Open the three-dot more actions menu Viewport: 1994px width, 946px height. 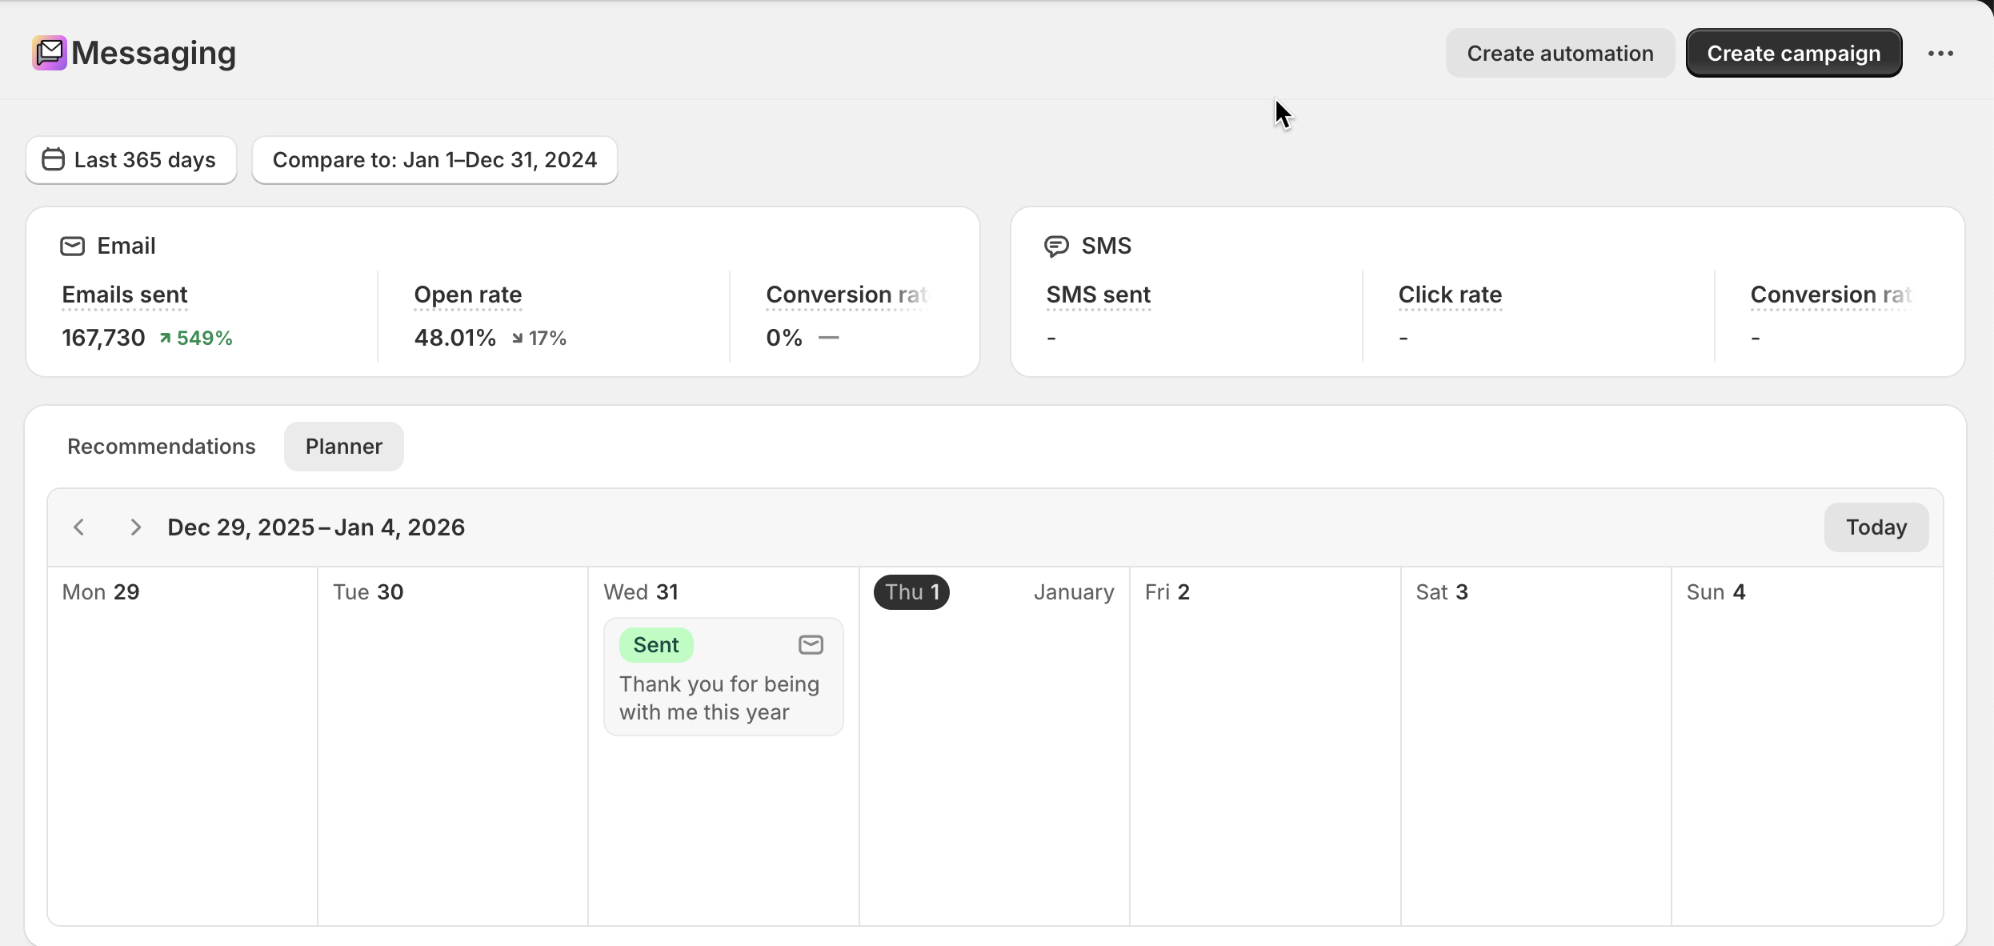1940,54
